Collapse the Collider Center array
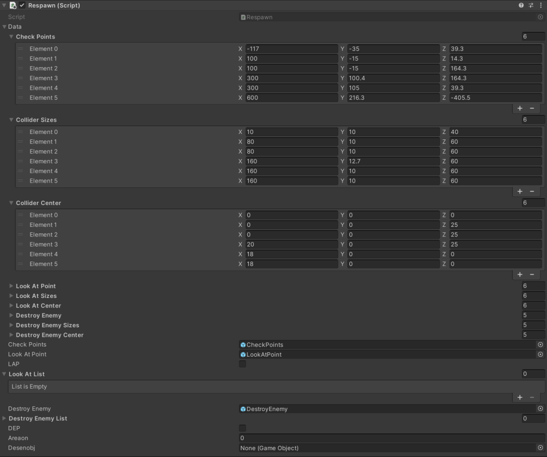 tap(11, 203)
